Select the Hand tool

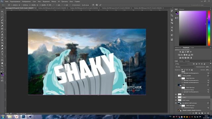pos(2,63)
